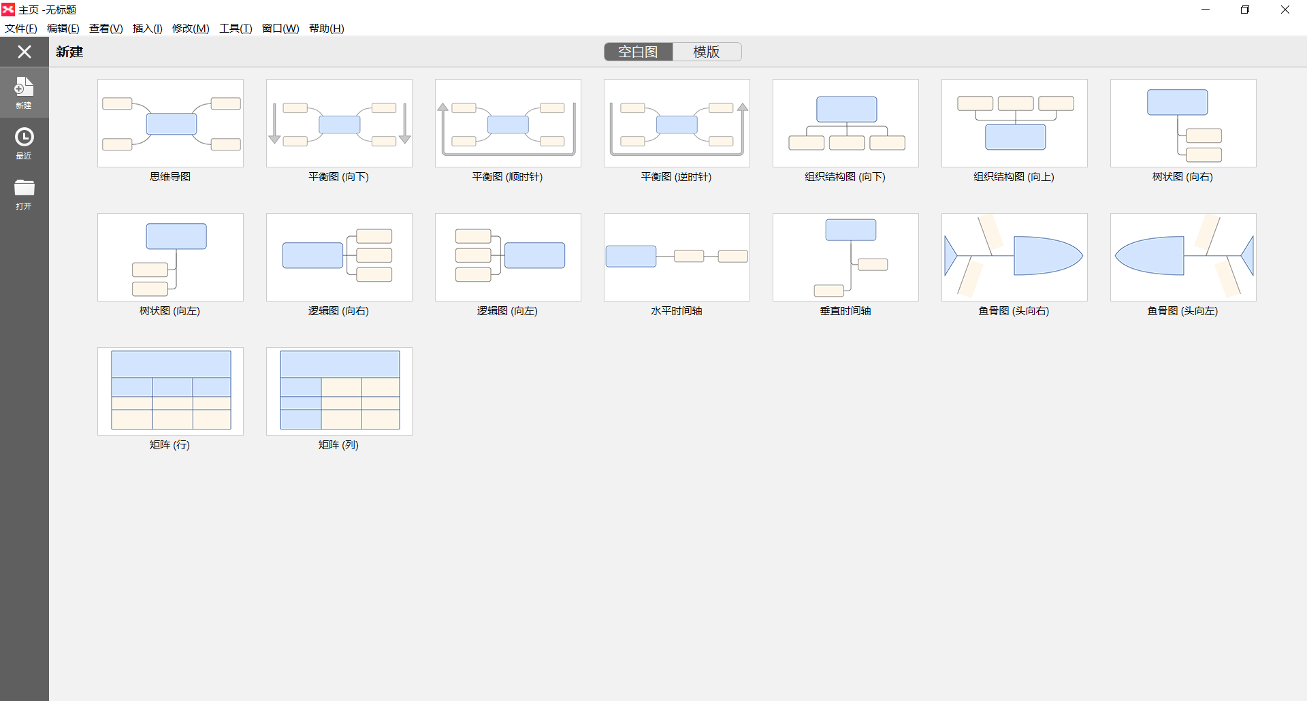
Task: Close the new-file panel with the X icon
Action: tap(25, 52)
